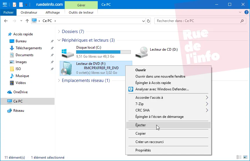Select the Gérer contextual tab
The image size is (250, 161).
click(x=81, y=5)
